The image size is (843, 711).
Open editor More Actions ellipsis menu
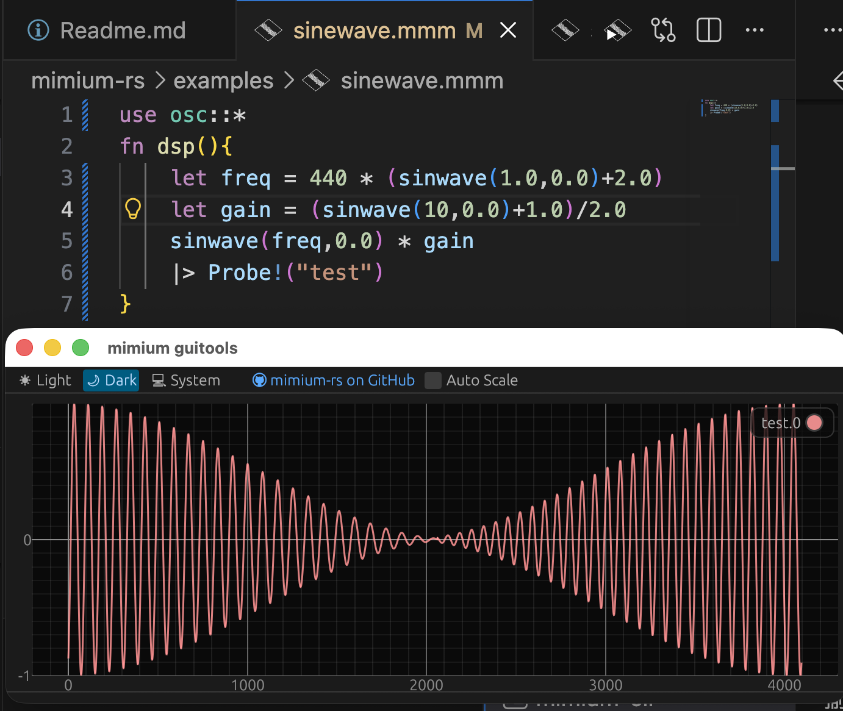pos(755,30)
